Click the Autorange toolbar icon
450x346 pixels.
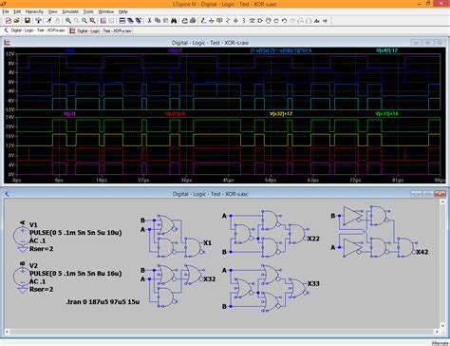(x=103, y=21)
